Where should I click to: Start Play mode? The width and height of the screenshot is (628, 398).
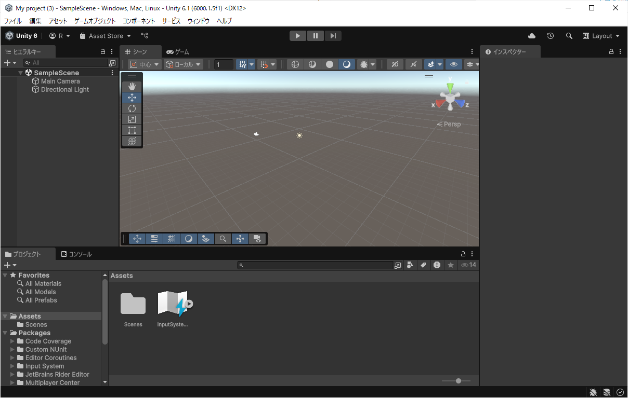298,36
